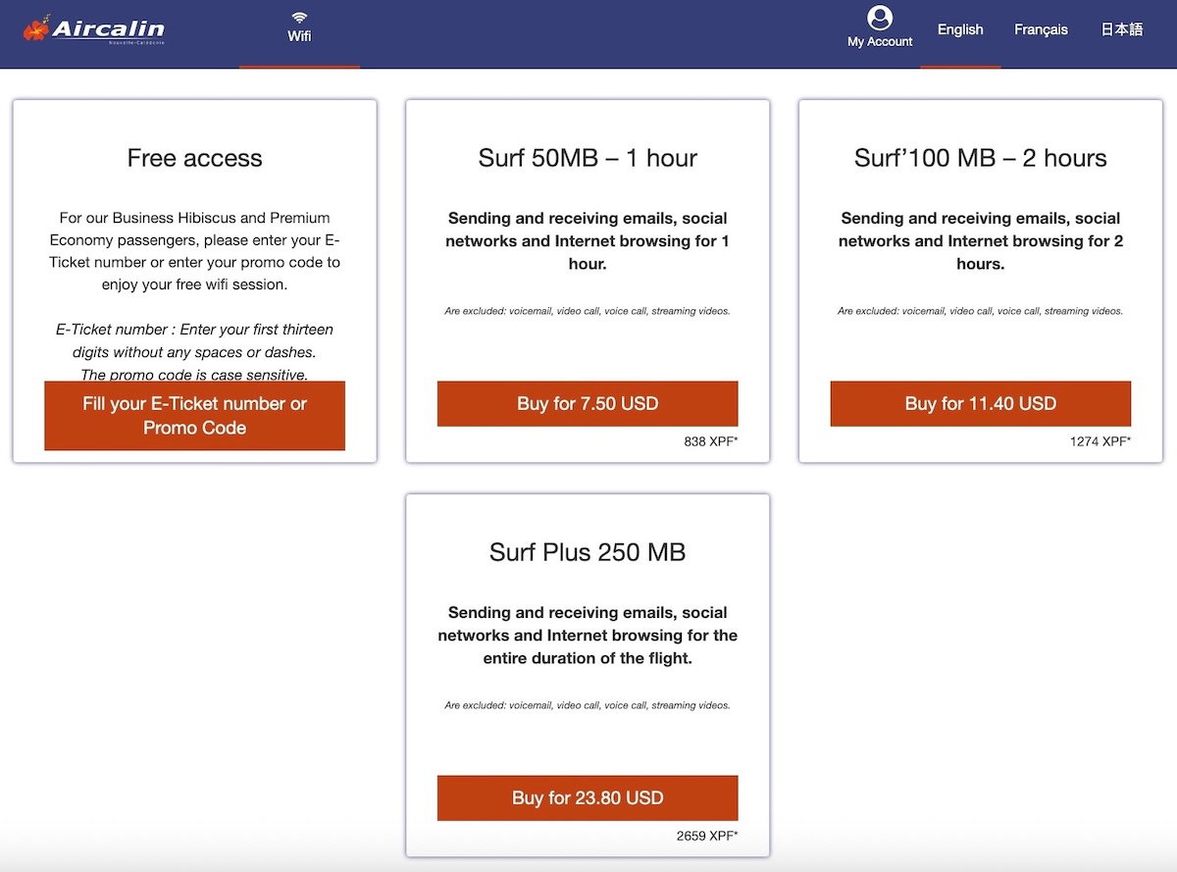Switch language to 日本語
The image size is (1177, 872).
pyautogui.click(x=1121, y=29)
